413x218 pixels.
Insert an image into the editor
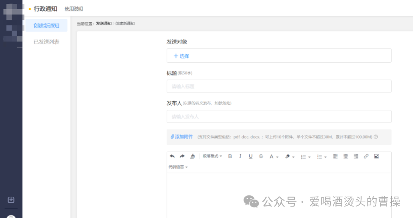click(x=376, y=156)
